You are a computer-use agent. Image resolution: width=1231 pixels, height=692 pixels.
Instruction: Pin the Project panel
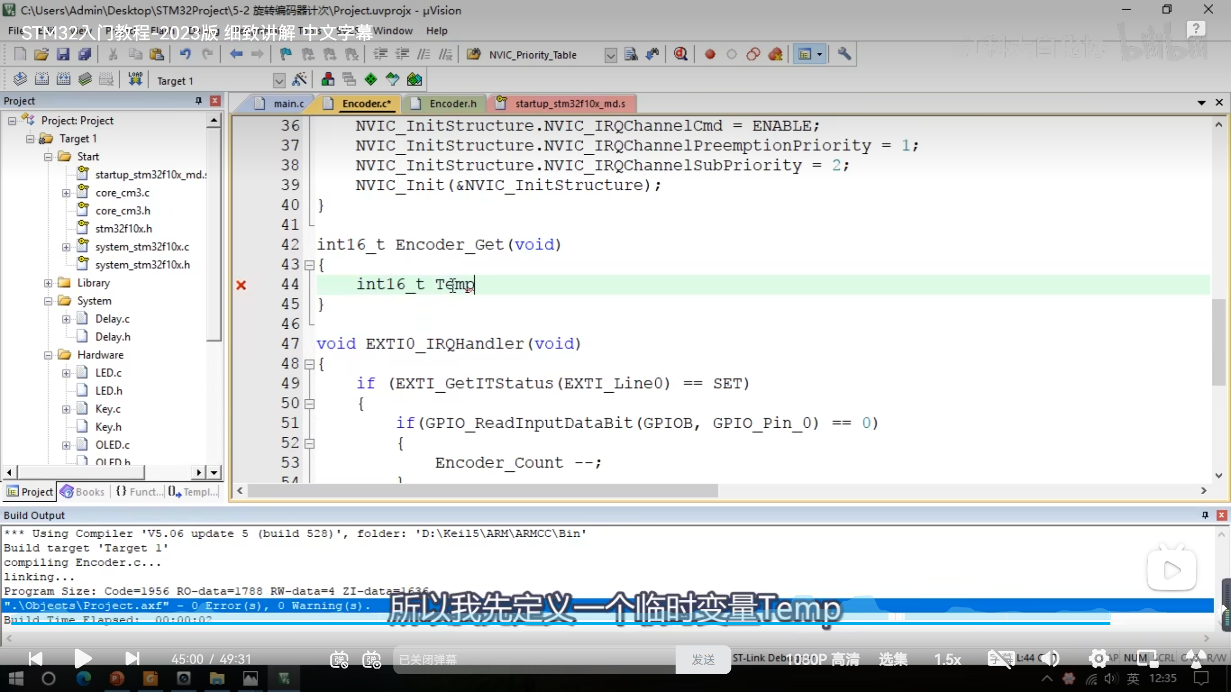[198, 100]
